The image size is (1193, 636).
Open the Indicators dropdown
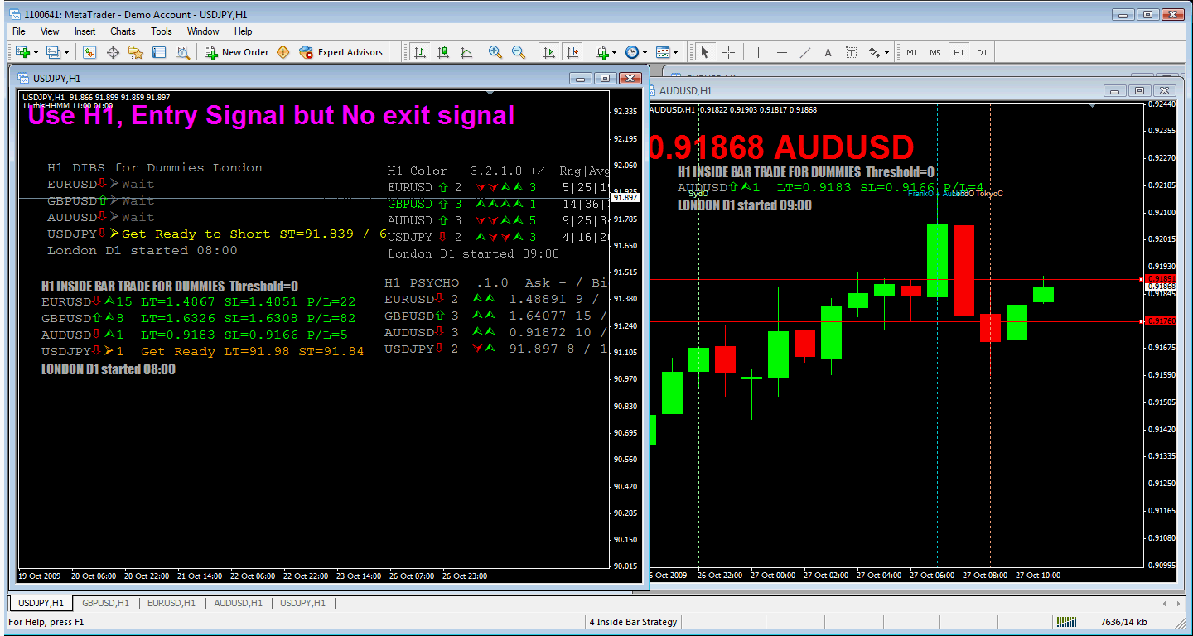(x=614, y=52)
